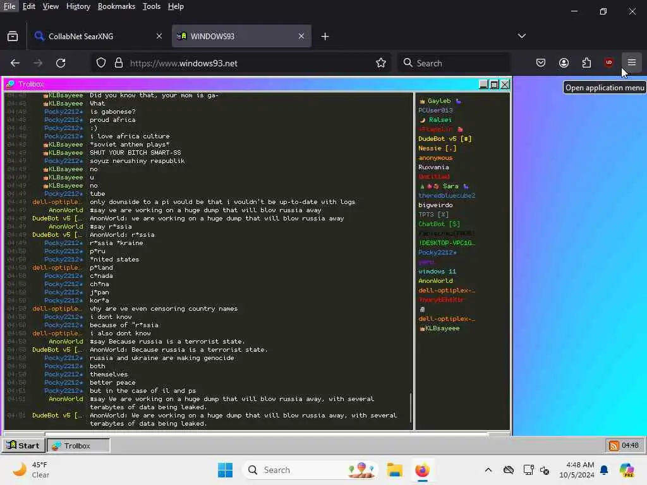This screenshot has height=485, width=647.
Task: Select ChatBot [$] in user list
Action: pos(439,224)
